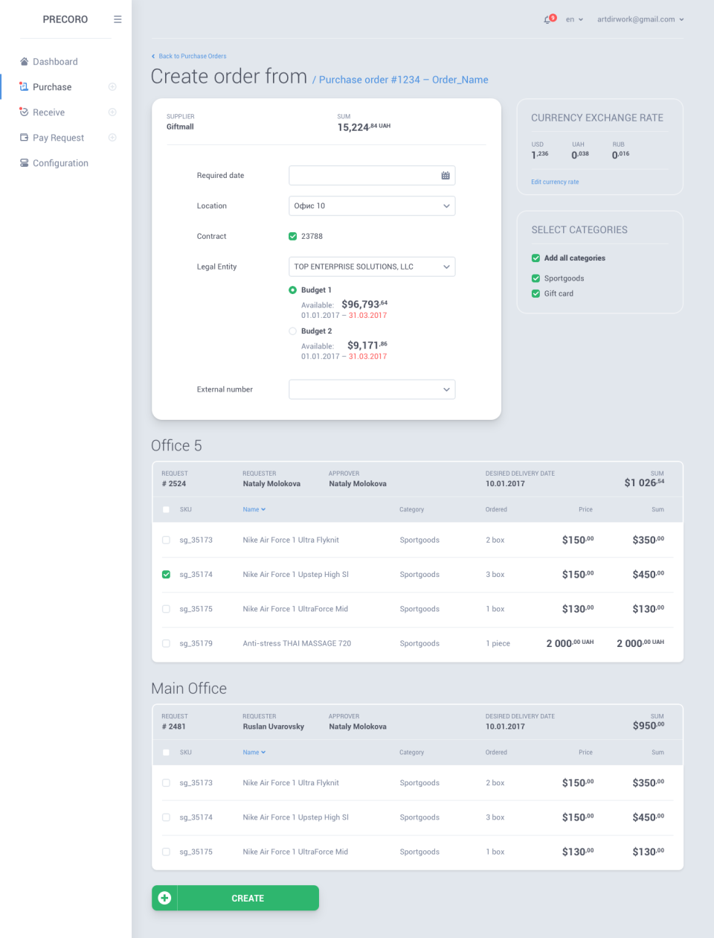Expand the Legal Entity dropdown
This screenshot has width=714, height=938.
tap(372, 267)
